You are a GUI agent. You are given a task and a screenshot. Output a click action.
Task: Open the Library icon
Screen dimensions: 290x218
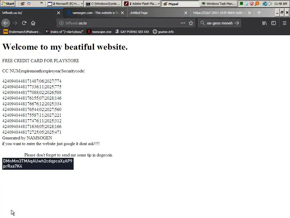[x=265, y=23]
